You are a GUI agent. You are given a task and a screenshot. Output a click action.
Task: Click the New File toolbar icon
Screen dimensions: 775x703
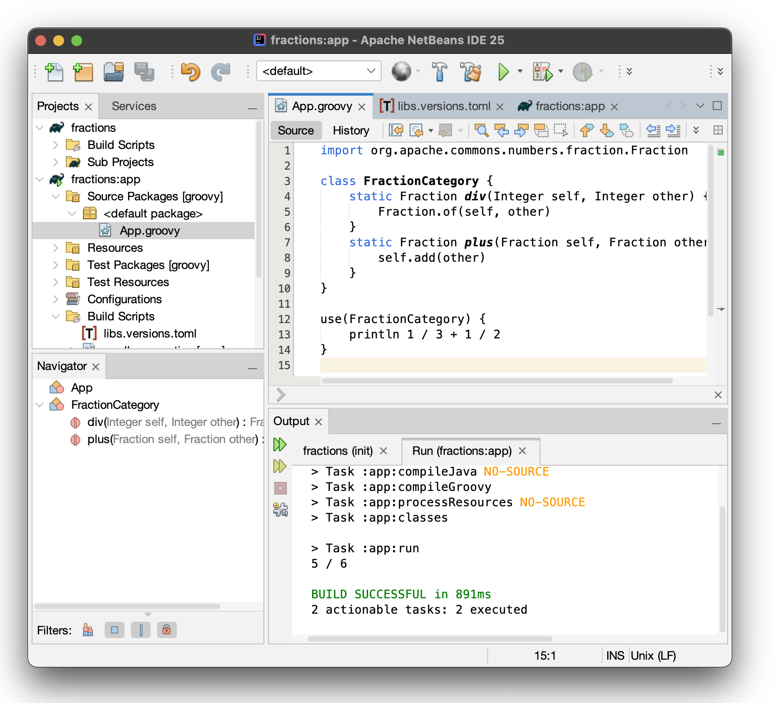click(54, 72)
